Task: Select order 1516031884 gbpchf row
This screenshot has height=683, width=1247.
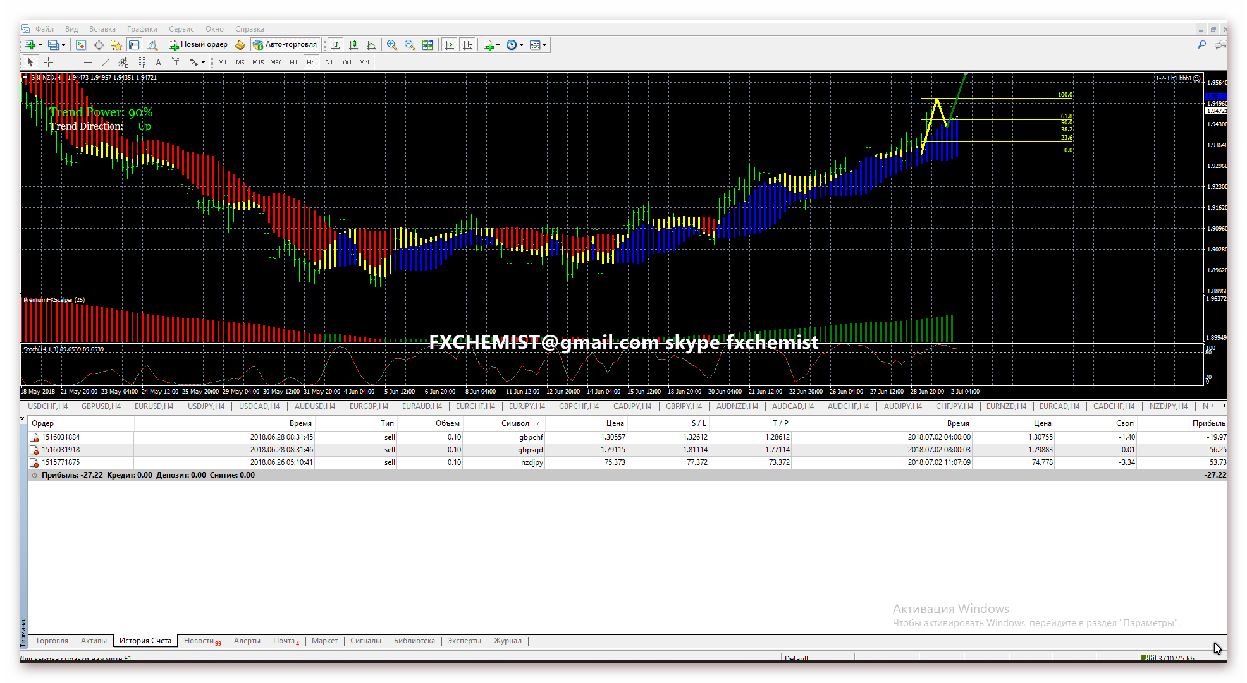Action: [627, 437]
